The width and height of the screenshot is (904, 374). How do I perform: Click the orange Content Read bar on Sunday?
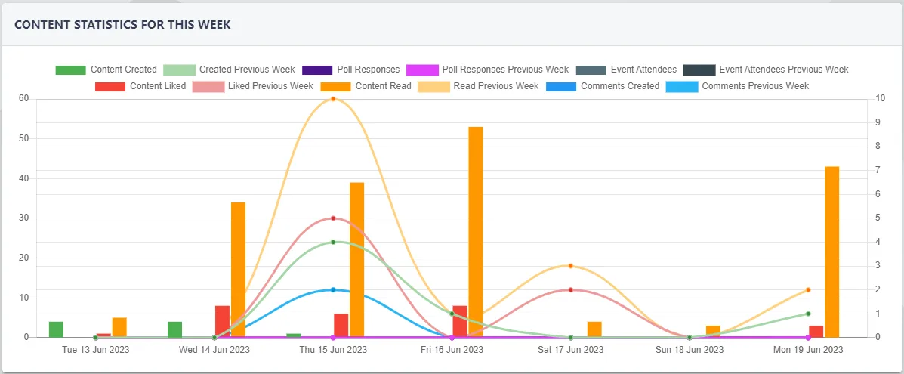coord(713,331)
